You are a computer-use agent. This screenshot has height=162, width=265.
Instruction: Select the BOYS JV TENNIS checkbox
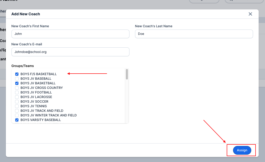(17, 106)
